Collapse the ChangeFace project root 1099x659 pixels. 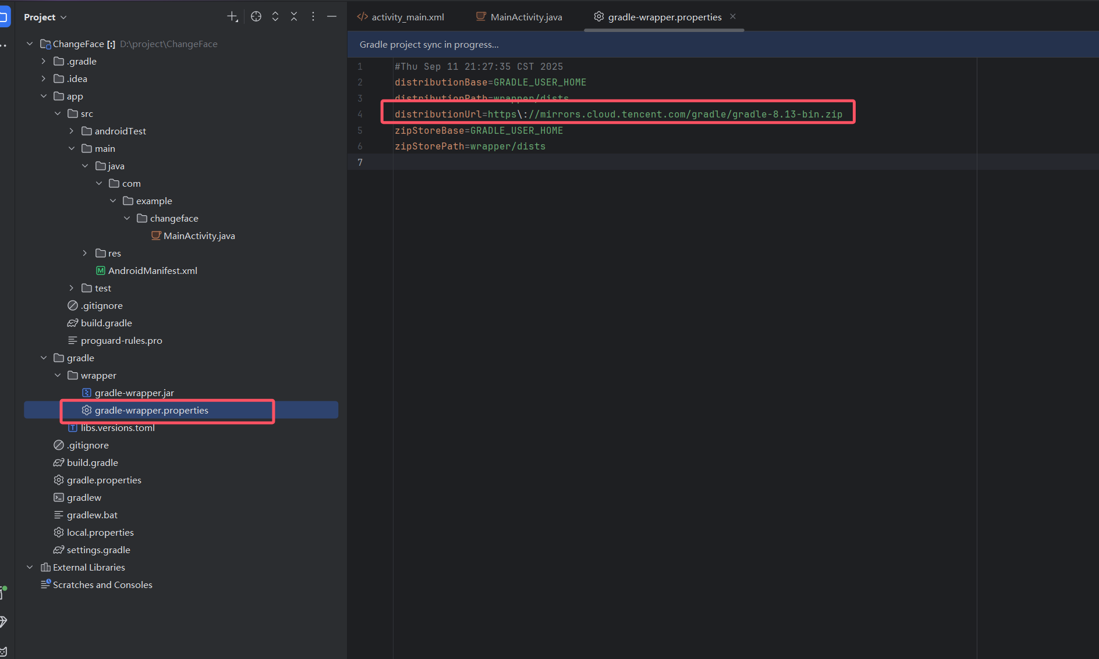tap(30, 44)
